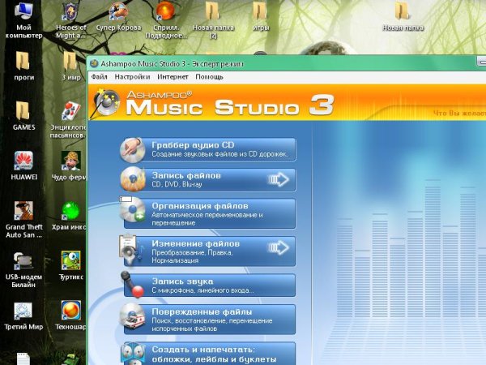Click the Ashampoo Music Studio logo icon
The image size is (486, 365).
106,102
